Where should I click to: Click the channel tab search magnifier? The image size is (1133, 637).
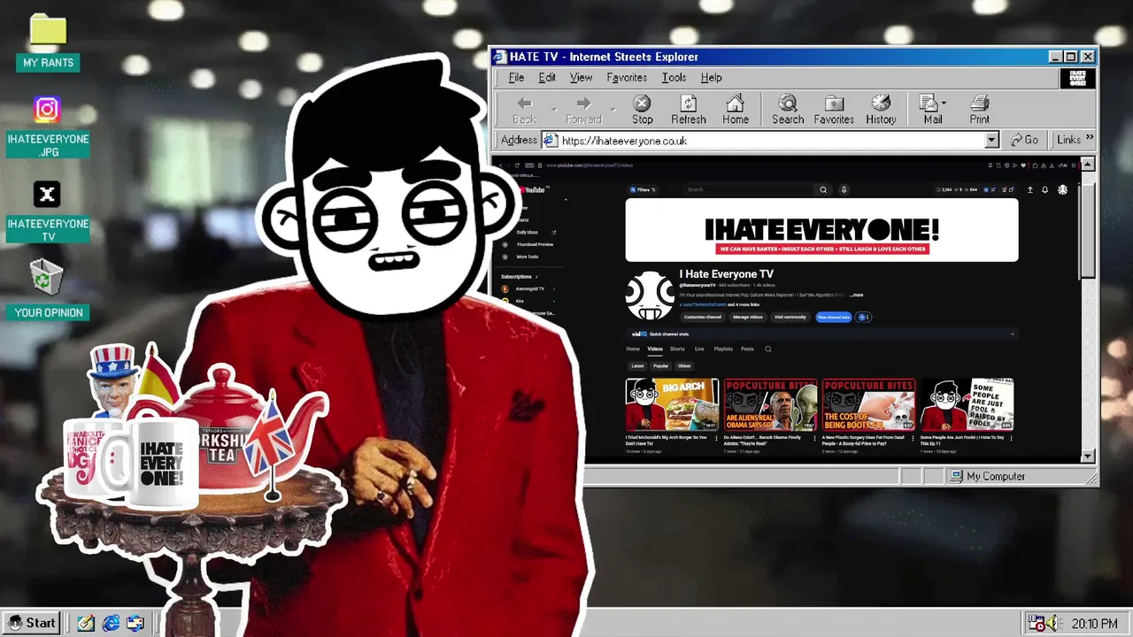(x=768, y=349)
